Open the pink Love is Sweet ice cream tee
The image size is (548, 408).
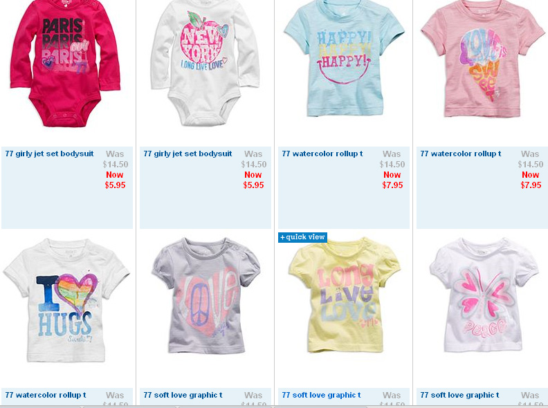pos(482,58)
